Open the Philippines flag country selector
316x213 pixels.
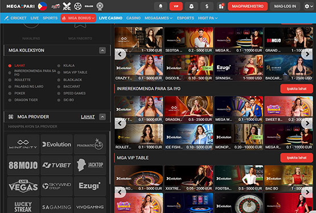pos(42,6)
